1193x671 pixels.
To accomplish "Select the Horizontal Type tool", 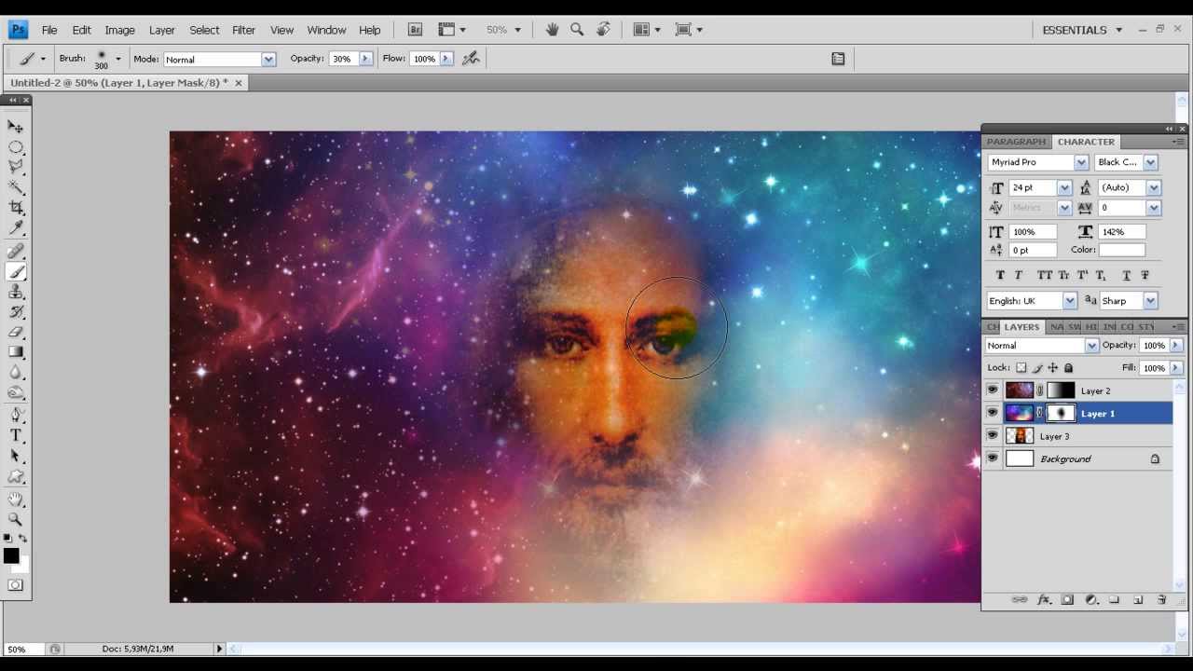I will point(16,436).
